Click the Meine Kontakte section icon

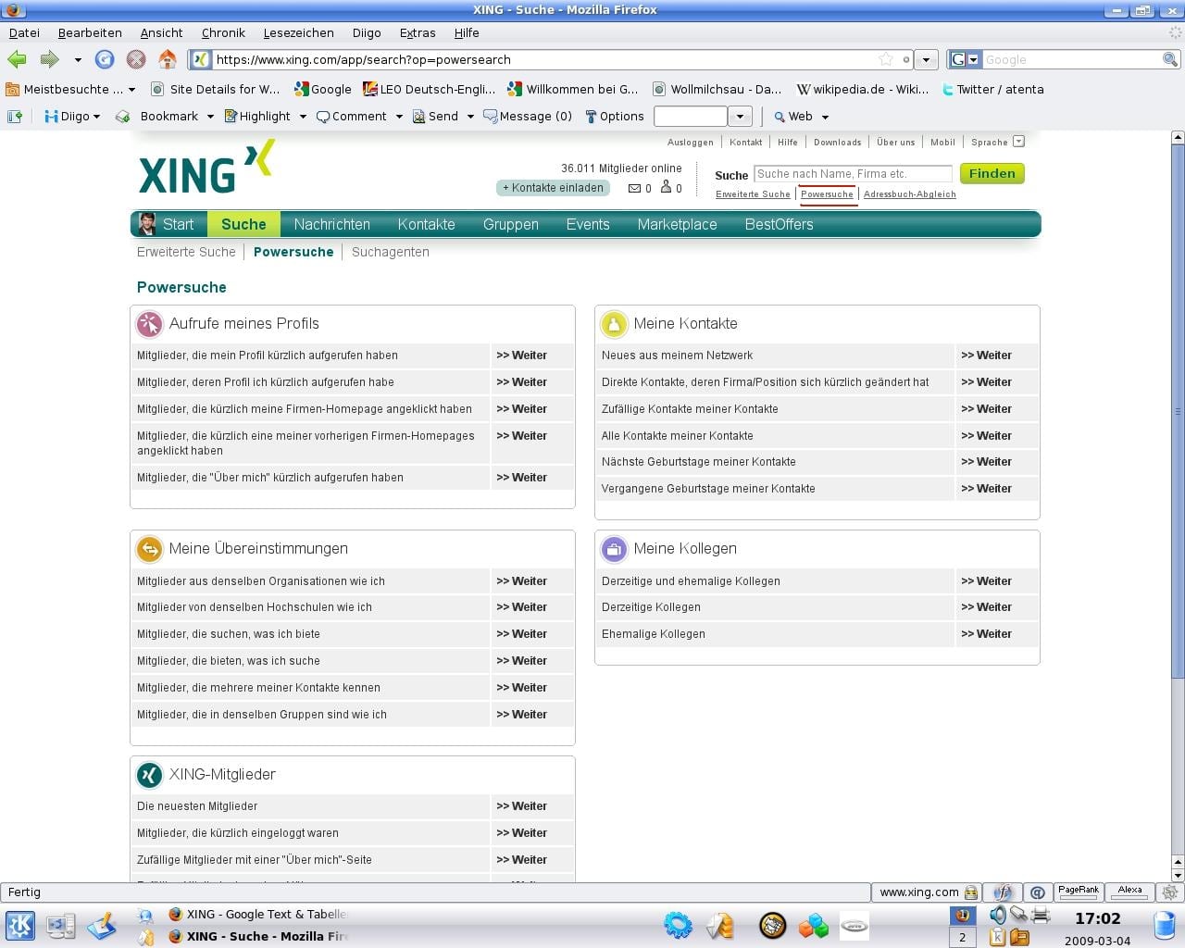coord(614,324)
